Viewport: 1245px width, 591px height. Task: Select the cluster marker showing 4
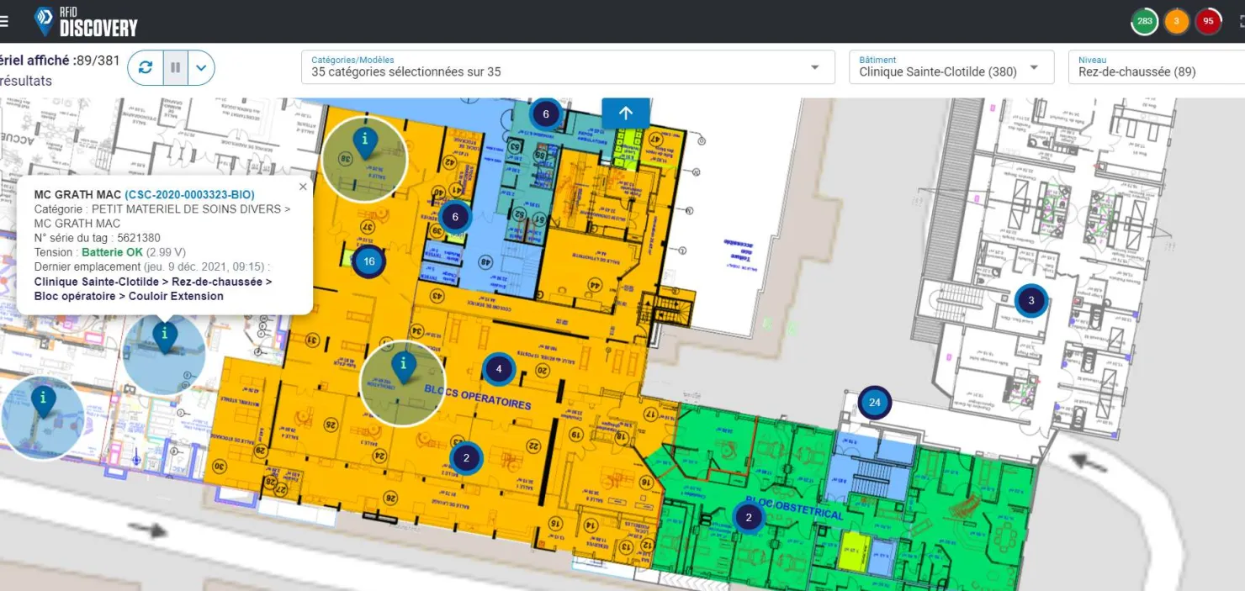point(499,368)
